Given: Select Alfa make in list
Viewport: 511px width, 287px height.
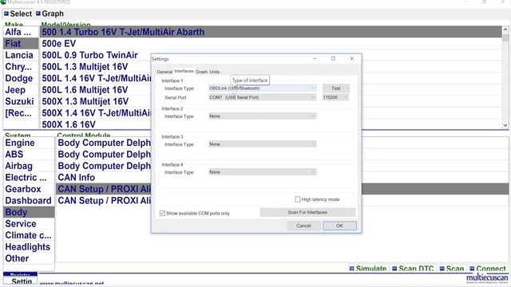Looking at the screenshot, I should (x=21, y=32).
